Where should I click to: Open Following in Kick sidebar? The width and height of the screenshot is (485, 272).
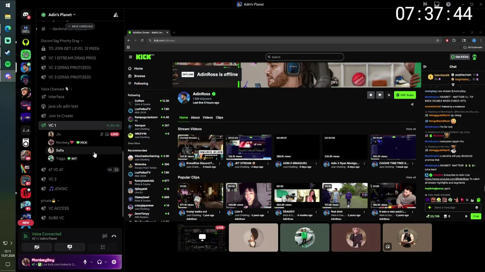point(141,83)
